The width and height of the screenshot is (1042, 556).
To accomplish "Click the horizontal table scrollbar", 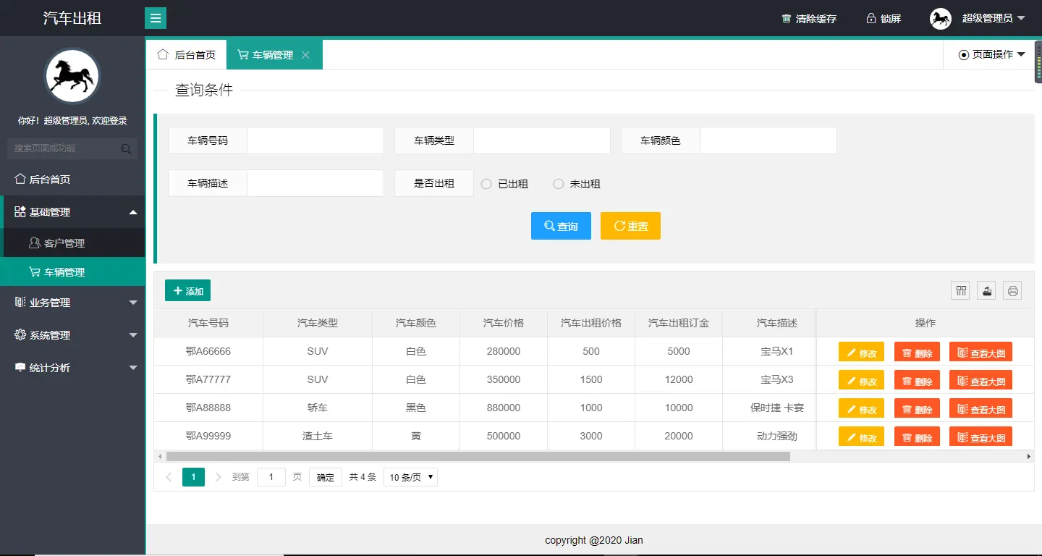I will [478, 457].
